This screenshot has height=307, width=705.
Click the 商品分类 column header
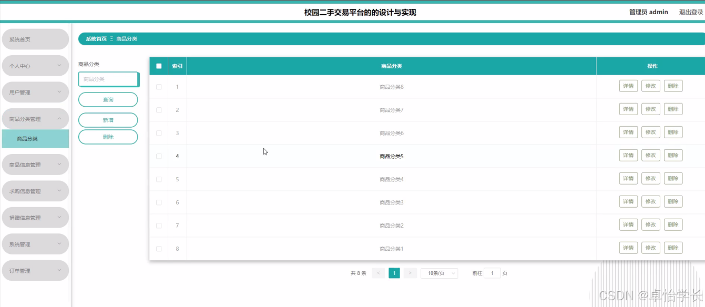pyautogui.click(x=392, y=66)
